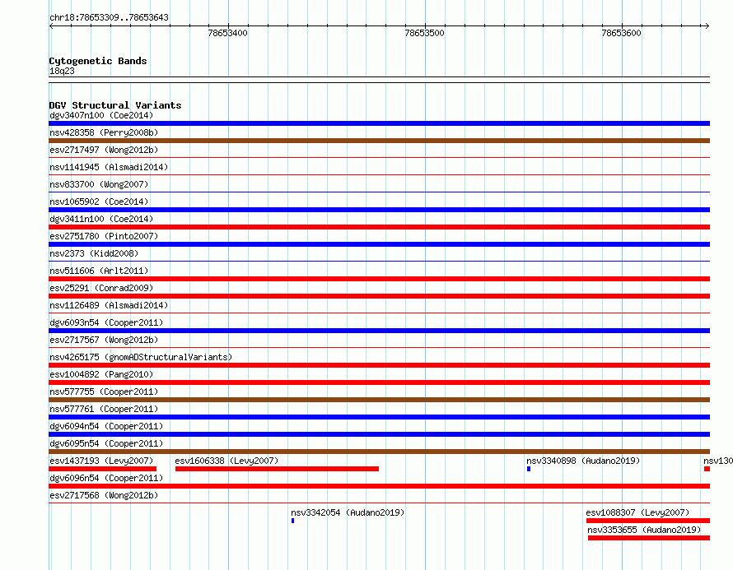Viewport: 733px width, 570px height.
Task: Click the red bar under nsv3353655 (Audano2019)
Action: 649,538
